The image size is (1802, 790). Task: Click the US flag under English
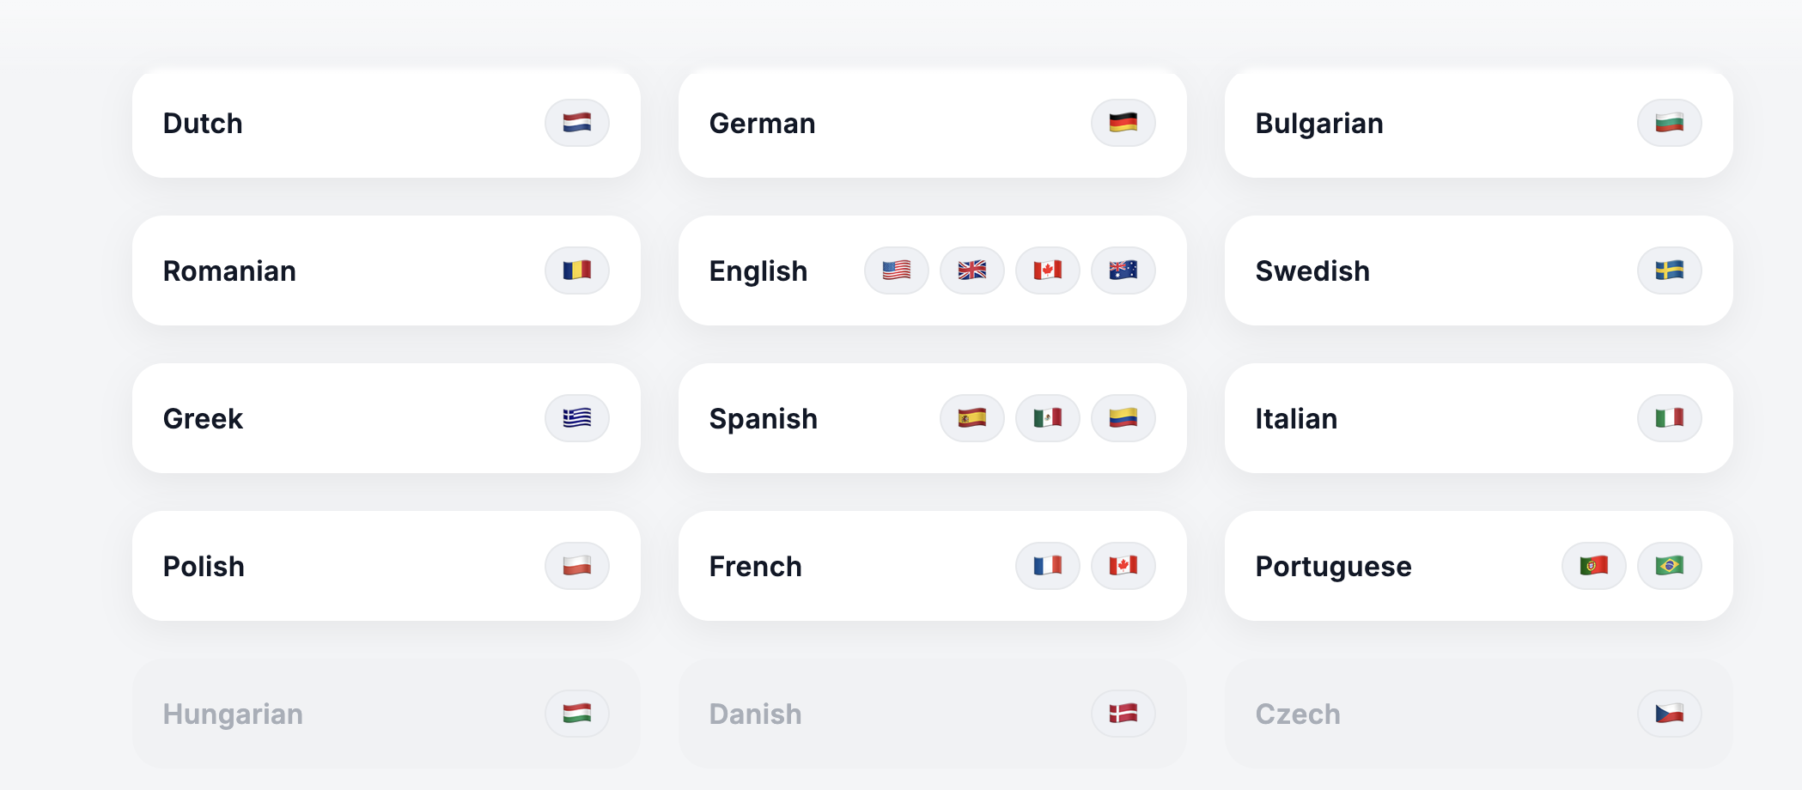pyautogui.click(x=896, y=270)
